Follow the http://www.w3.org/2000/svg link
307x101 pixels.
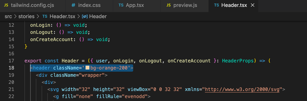point(243,89)
